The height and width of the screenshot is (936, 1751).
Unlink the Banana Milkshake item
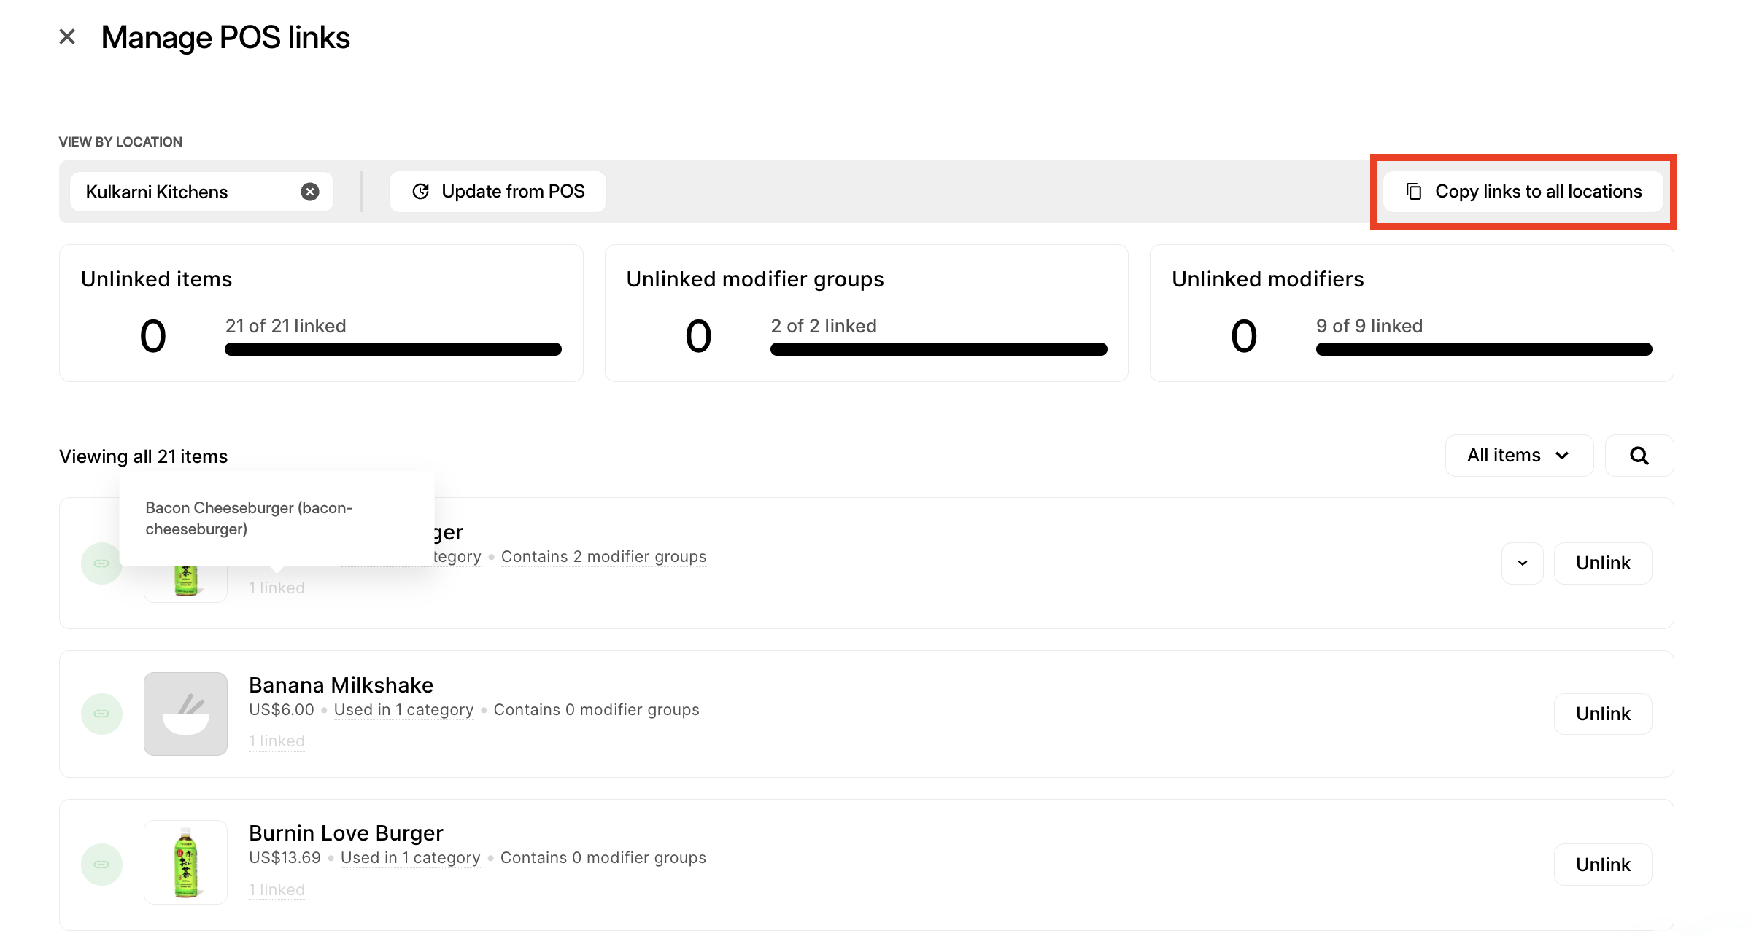pos(1603,714)
